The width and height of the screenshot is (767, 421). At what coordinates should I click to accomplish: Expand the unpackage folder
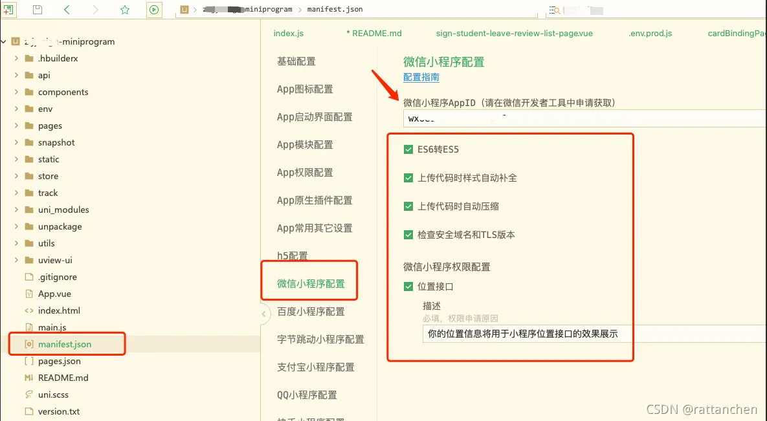pyautogui.click(x=16, y=226)
